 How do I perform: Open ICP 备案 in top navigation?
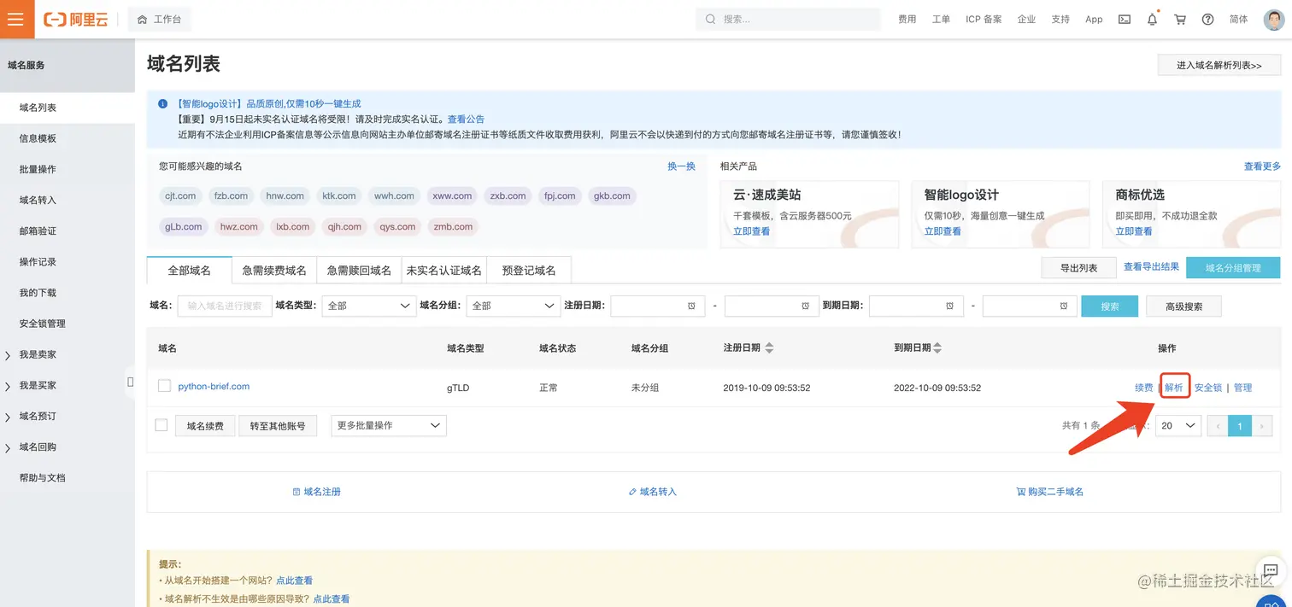coord(984,19)
